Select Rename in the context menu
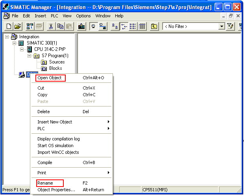Screen dimensions: 244x196 pos(45,183)
